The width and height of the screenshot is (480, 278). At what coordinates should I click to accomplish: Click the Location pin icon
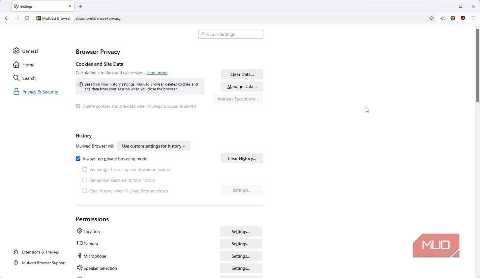pyautogui.click(x=79, y=231)
